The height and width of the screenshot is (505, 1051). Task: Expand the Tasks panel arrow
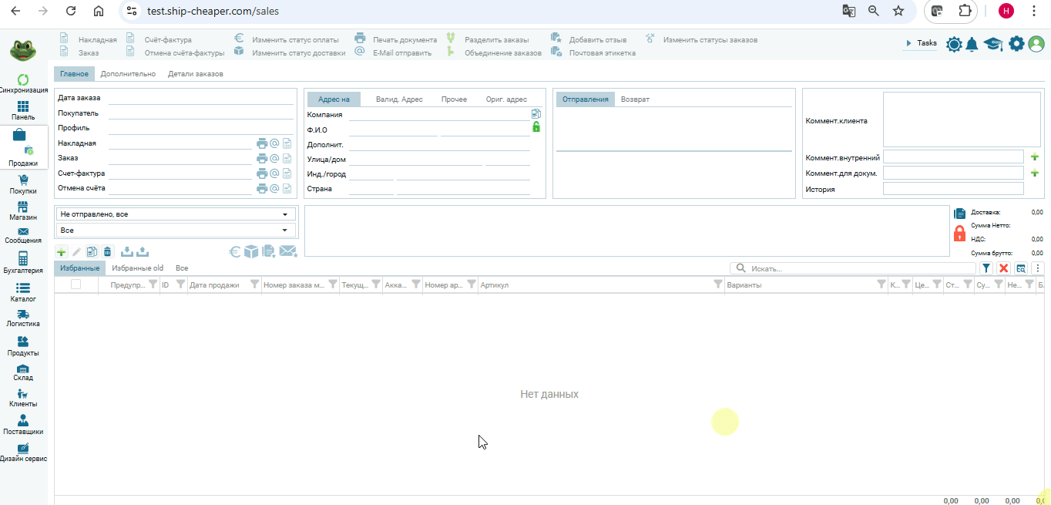909,44
